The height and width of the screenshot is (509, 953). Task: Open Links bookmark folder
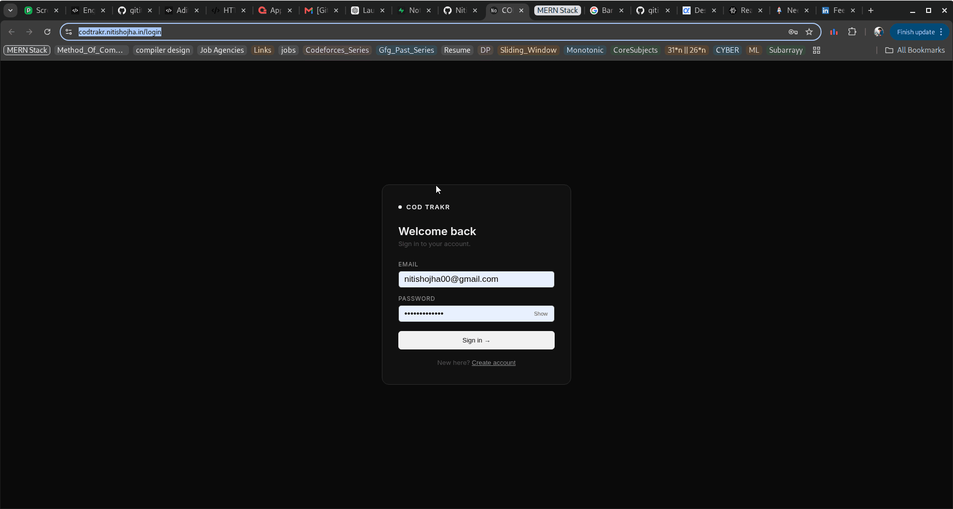(x=262, y=50)
